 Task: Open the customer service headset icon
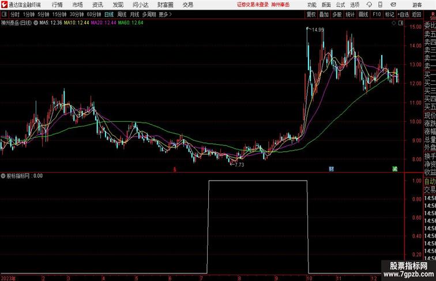369,5
